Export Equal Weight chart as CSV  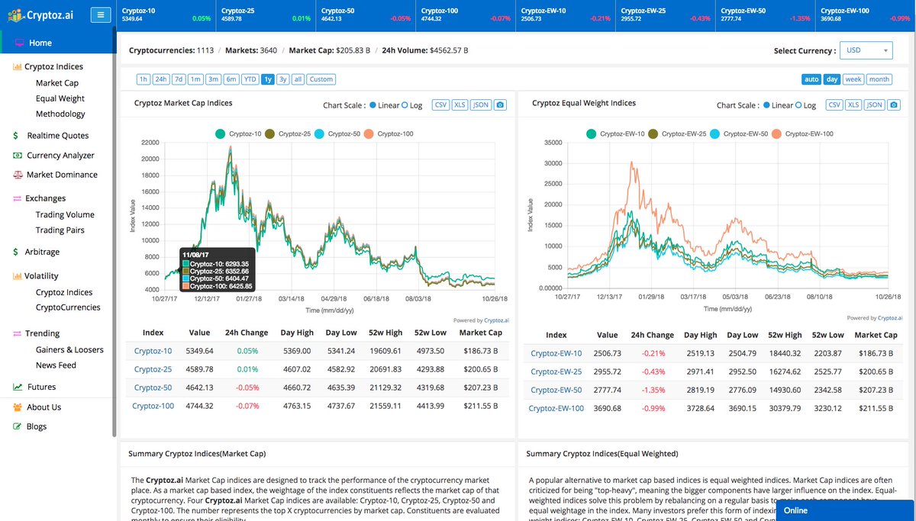click(834, 105)
